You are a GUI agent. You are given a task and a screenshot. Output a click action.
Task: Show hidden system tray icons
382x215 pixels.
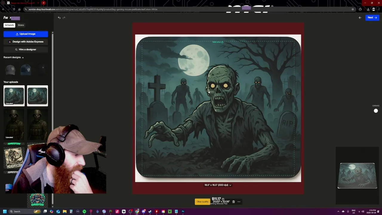pos(338,211)
